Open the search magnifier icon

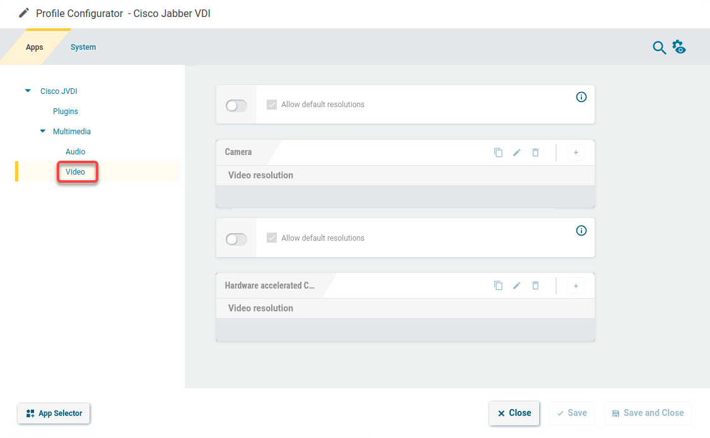point(659,48)
